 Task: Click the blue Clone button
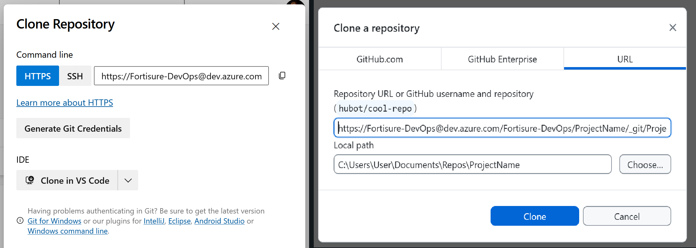(535, 216)
